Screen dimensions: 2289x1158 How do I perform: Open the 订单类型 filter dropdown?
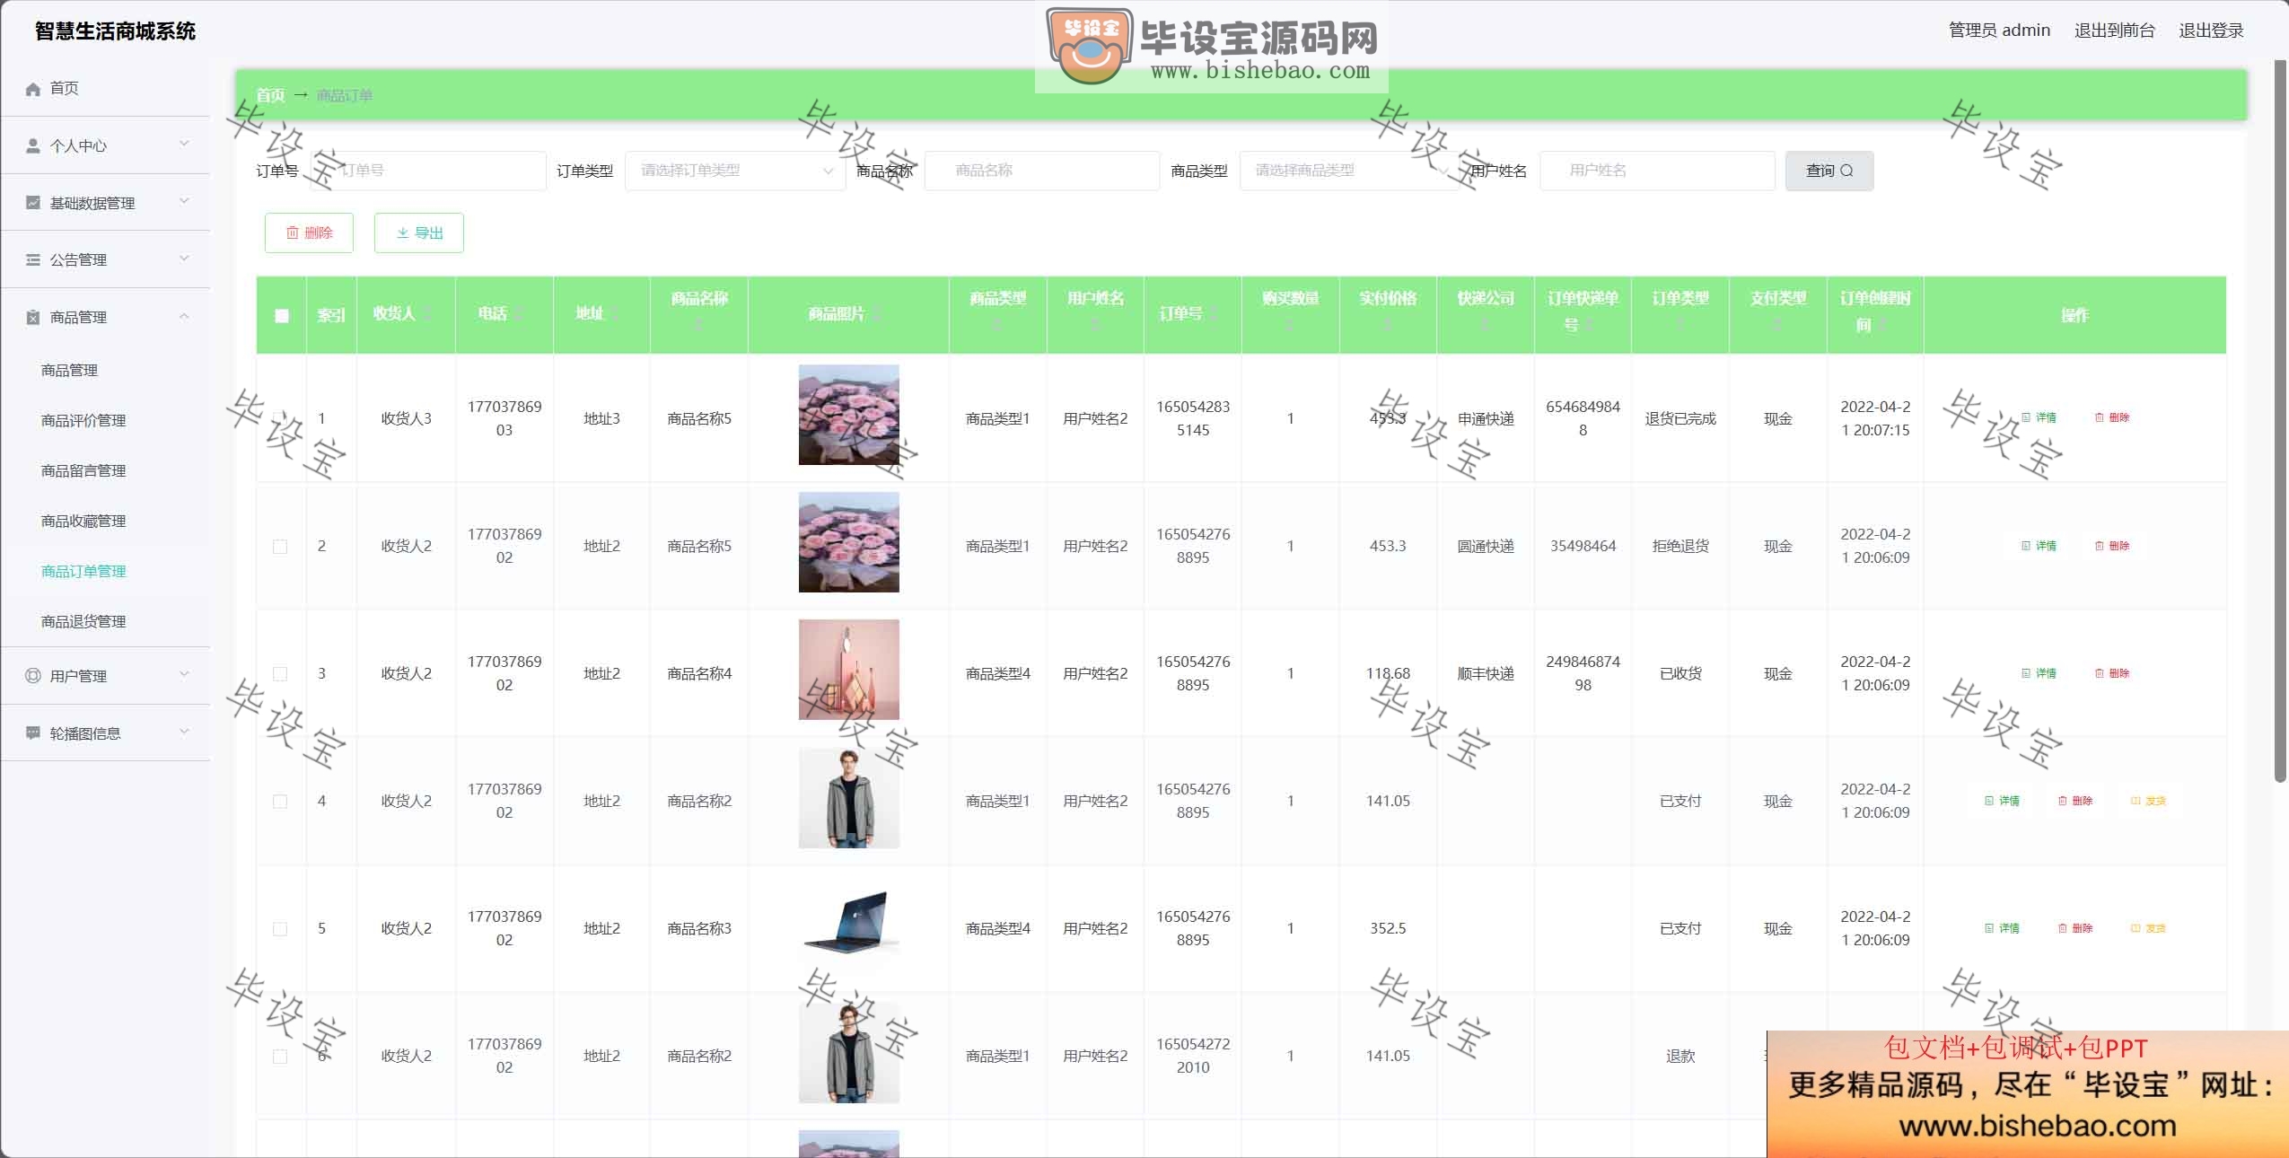click(x=735, y=171)
